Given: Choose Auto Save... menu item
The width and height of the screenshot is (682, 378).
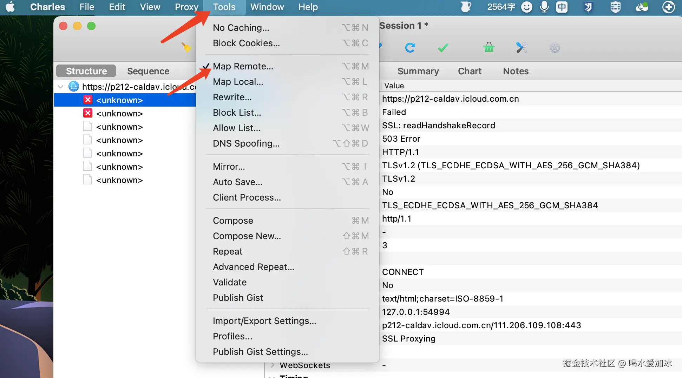Looking at the screenshot, I should [x=287, y=182].
